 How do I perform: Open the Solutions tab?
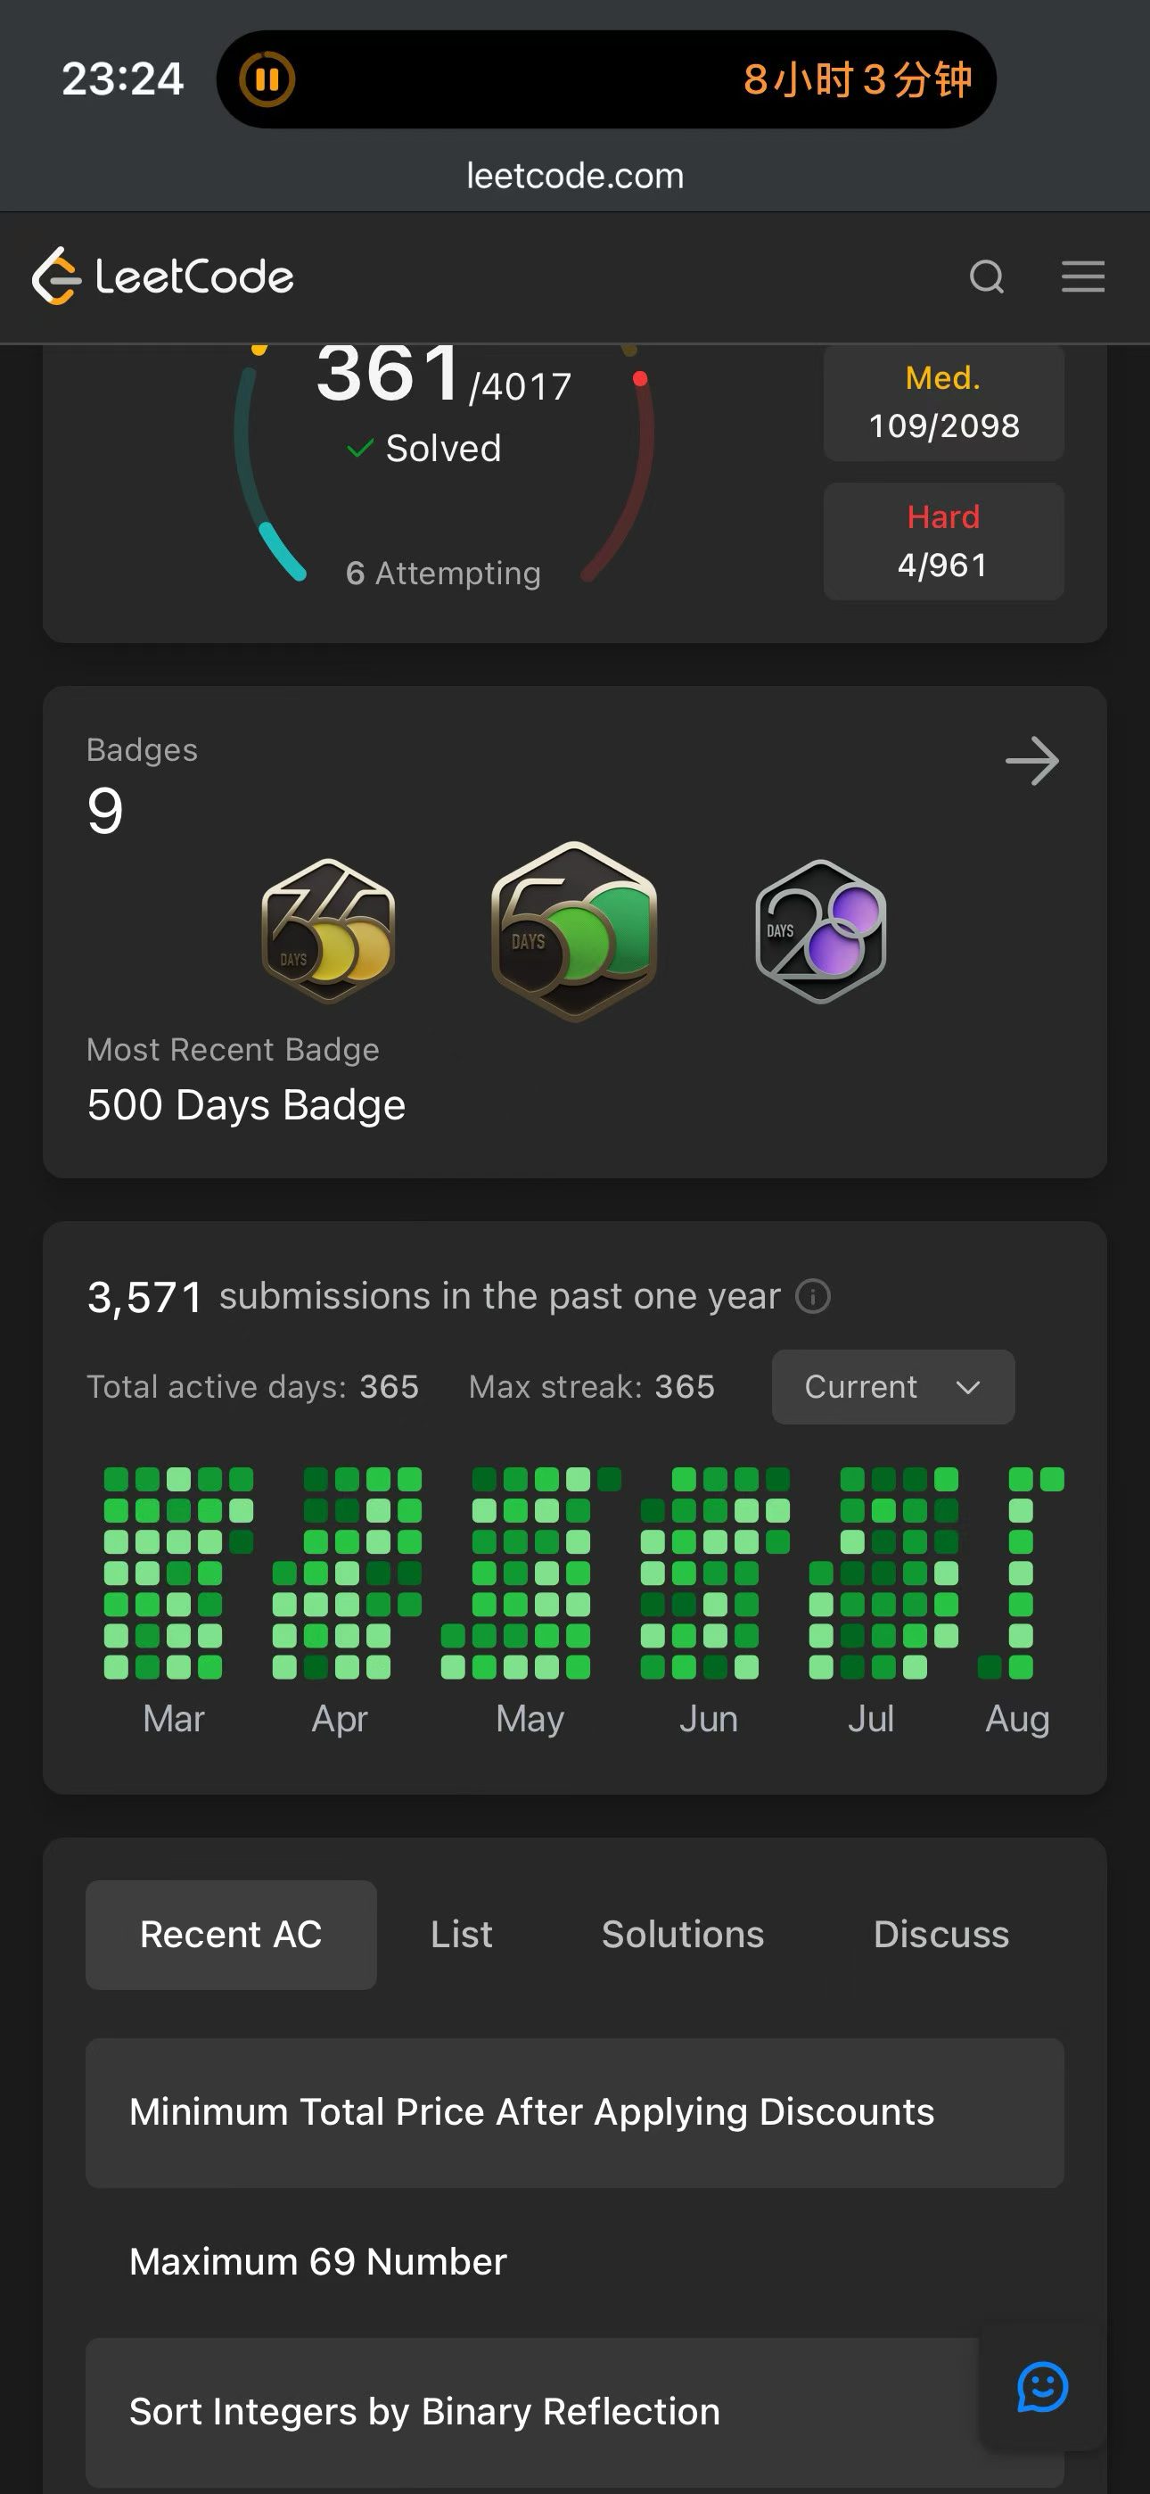(x=683, y=1935)
